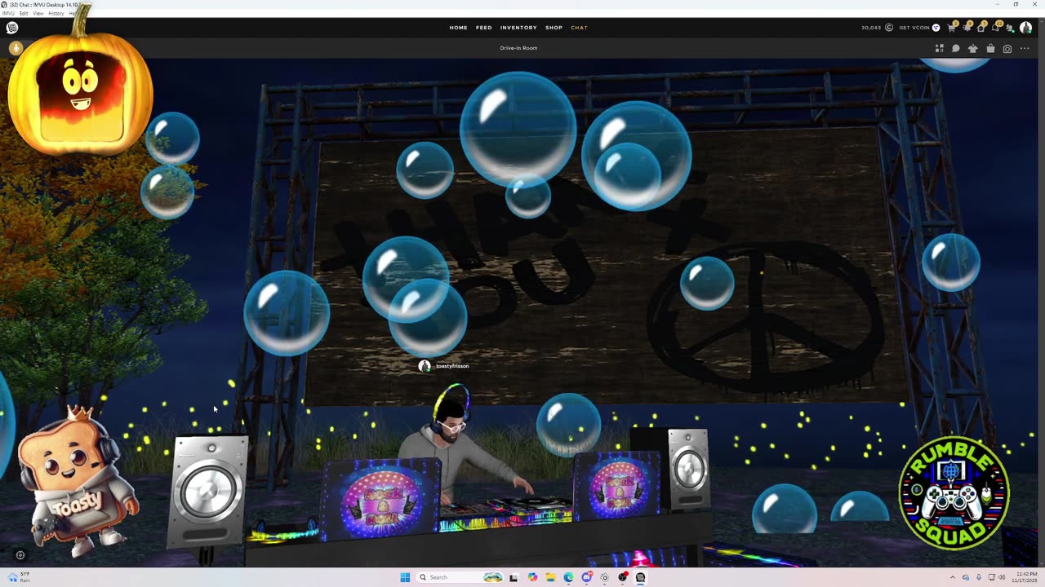The width and height of the screenshot is (1045, 587).
Task: Open the FEED tab
Action: coord(484,28)
